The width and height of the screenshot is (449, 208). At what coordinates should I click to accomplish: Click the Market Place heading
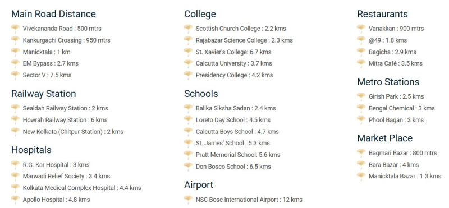(385, 138)
